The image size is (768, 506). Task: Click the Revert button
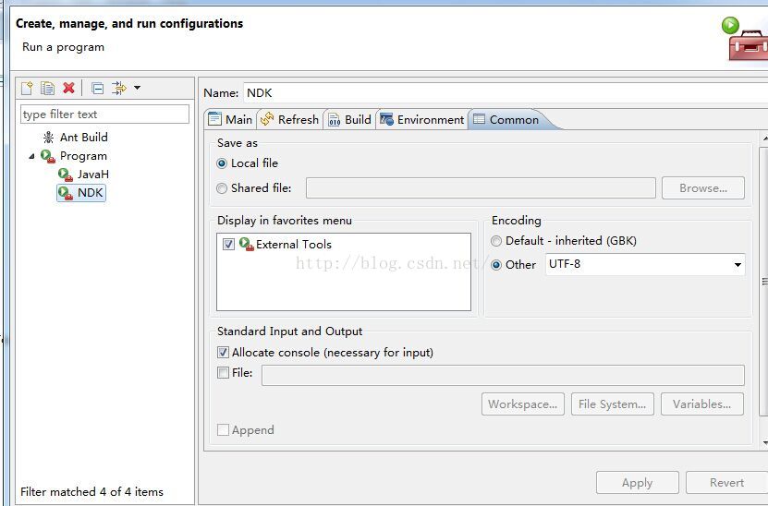726,482
